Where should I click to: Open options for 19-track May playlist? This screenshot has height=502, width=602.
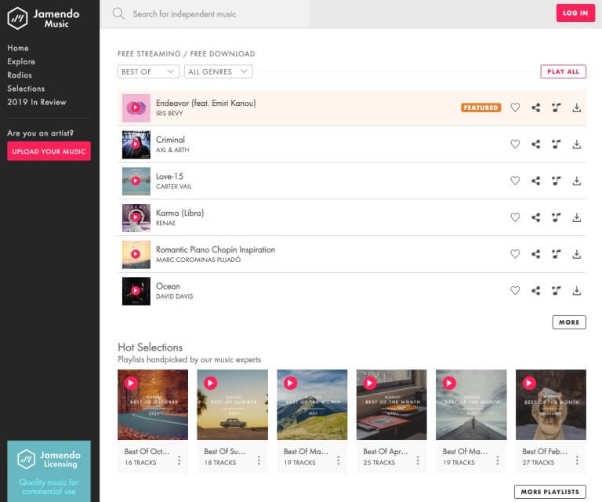click(339, 460)
